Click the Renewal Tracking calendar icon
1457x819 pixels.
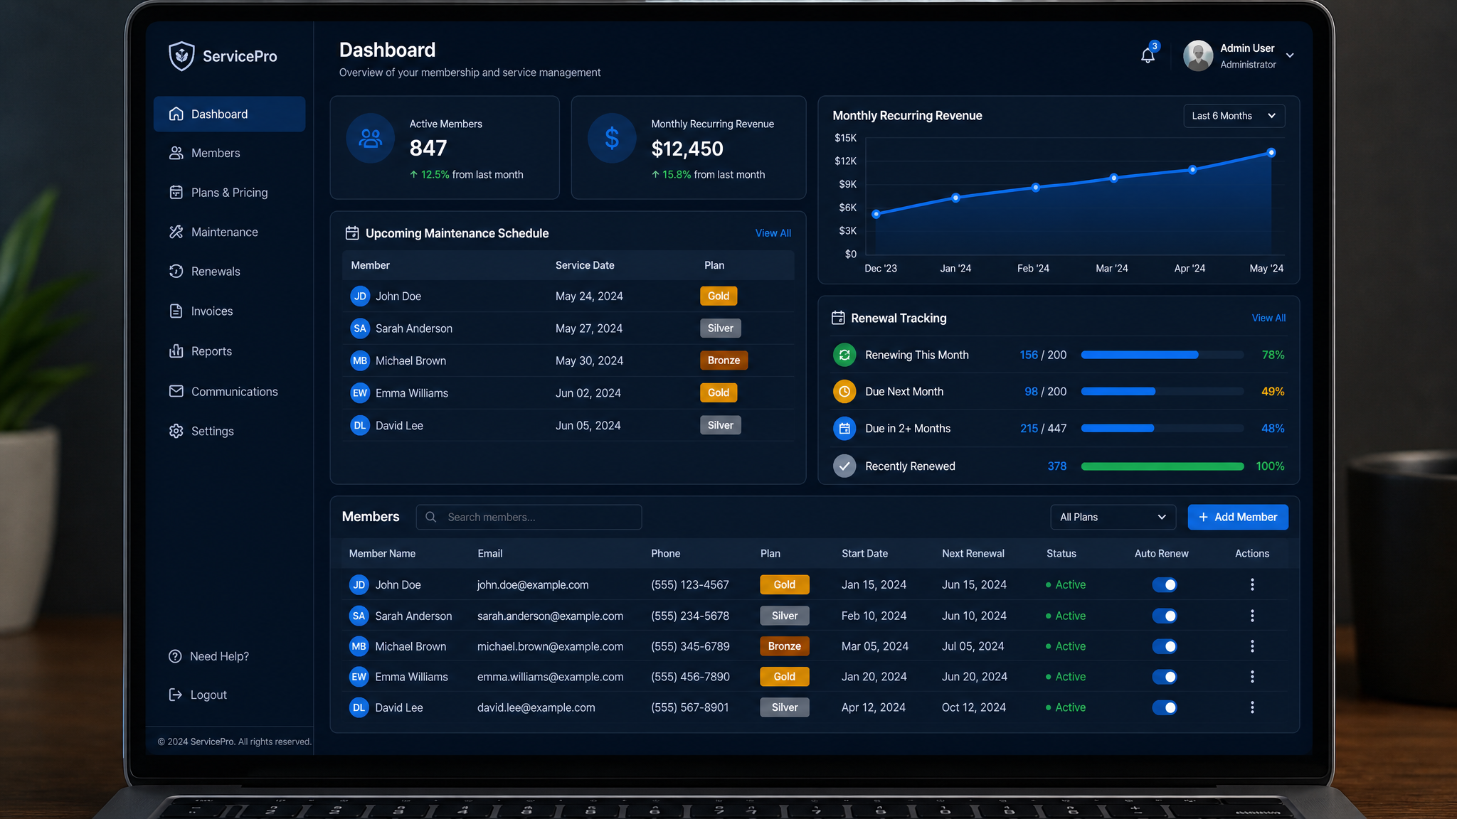click(838, 318)
